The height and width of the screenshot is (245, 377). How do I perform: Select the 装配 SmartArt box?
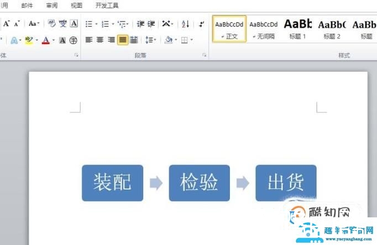point(113,183)
